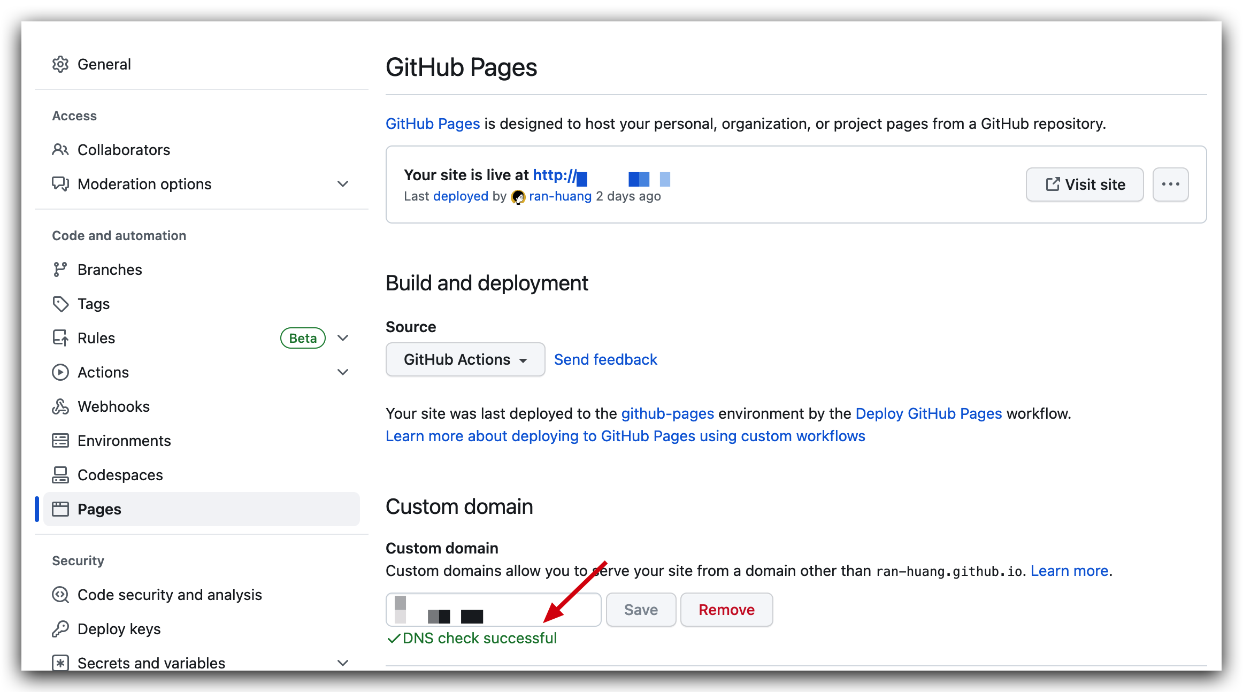Expand the Rules section chevron
The image size is (1243, 692).
click(343, 338)
